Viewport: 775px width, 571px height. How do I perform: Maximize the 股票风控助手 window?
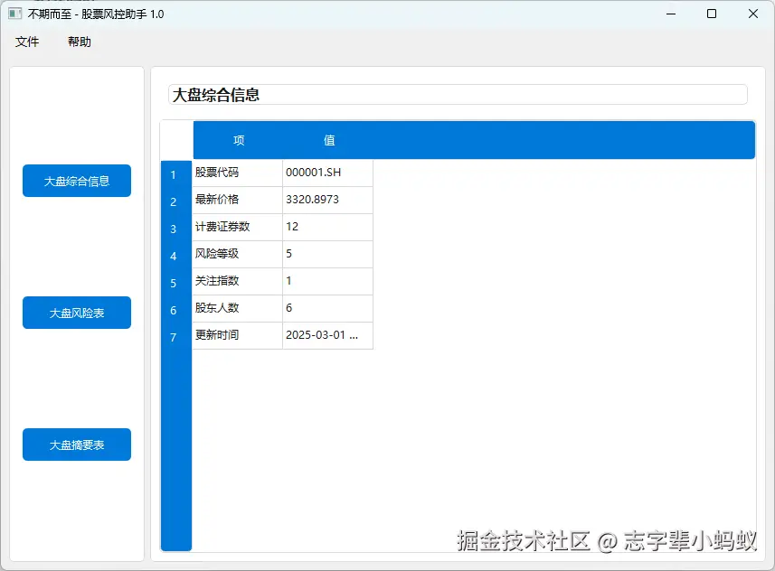point(712,14)
